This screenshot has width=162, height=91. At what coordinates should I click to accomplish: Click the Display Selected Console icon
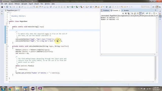click(150, 13)
